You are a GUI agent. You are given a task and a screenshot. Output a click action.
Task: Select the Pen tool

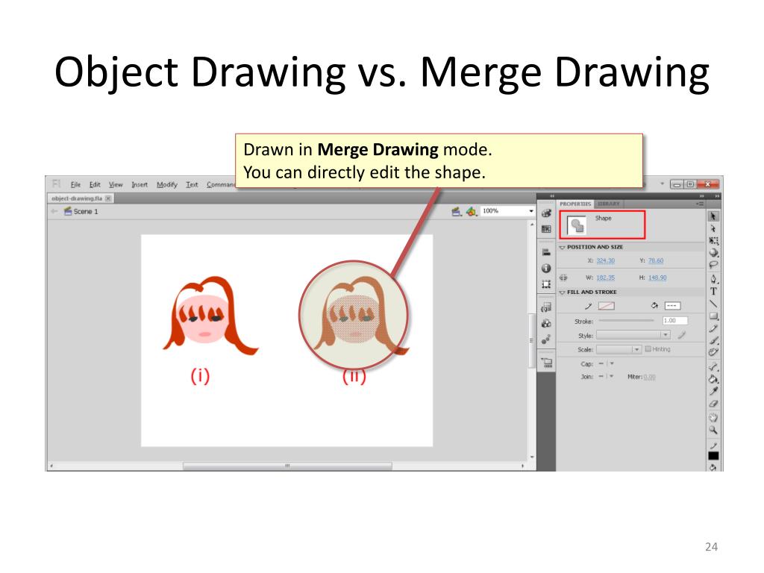(x=713, y=279)
